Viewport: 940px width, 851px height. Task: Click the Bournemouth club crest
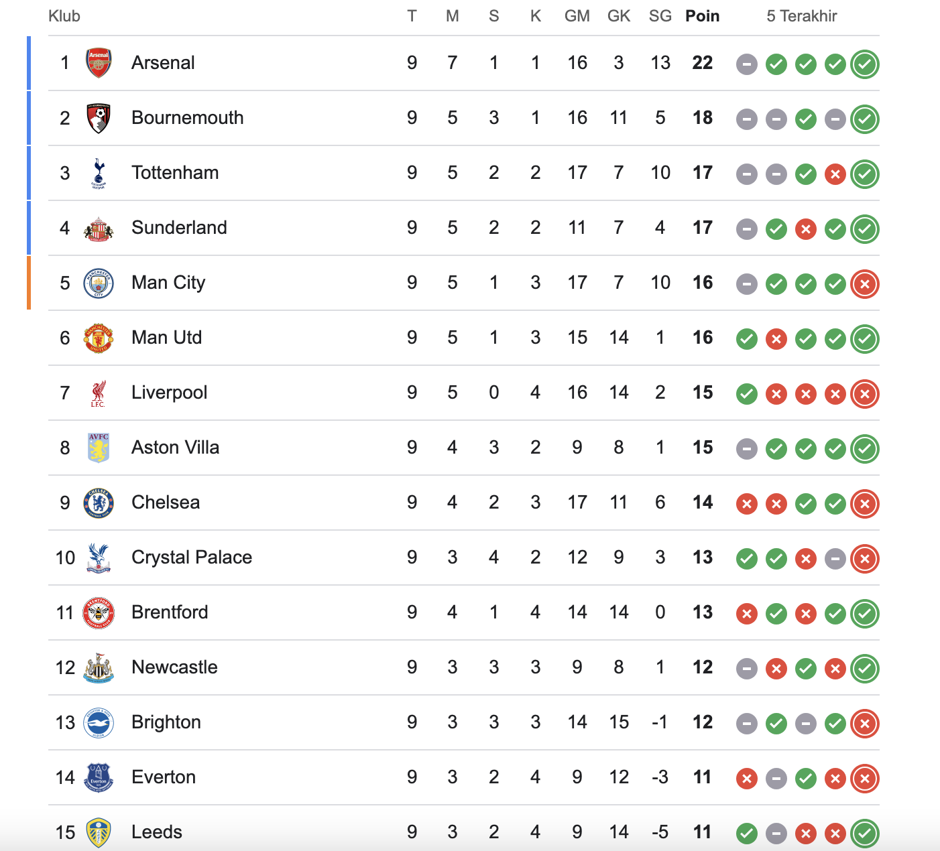[98, 117]
